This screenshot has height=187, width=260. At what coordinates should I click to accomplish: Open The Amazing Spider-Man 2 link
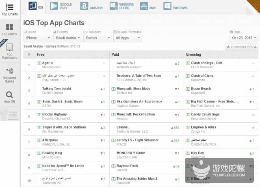tap(137, 179)
